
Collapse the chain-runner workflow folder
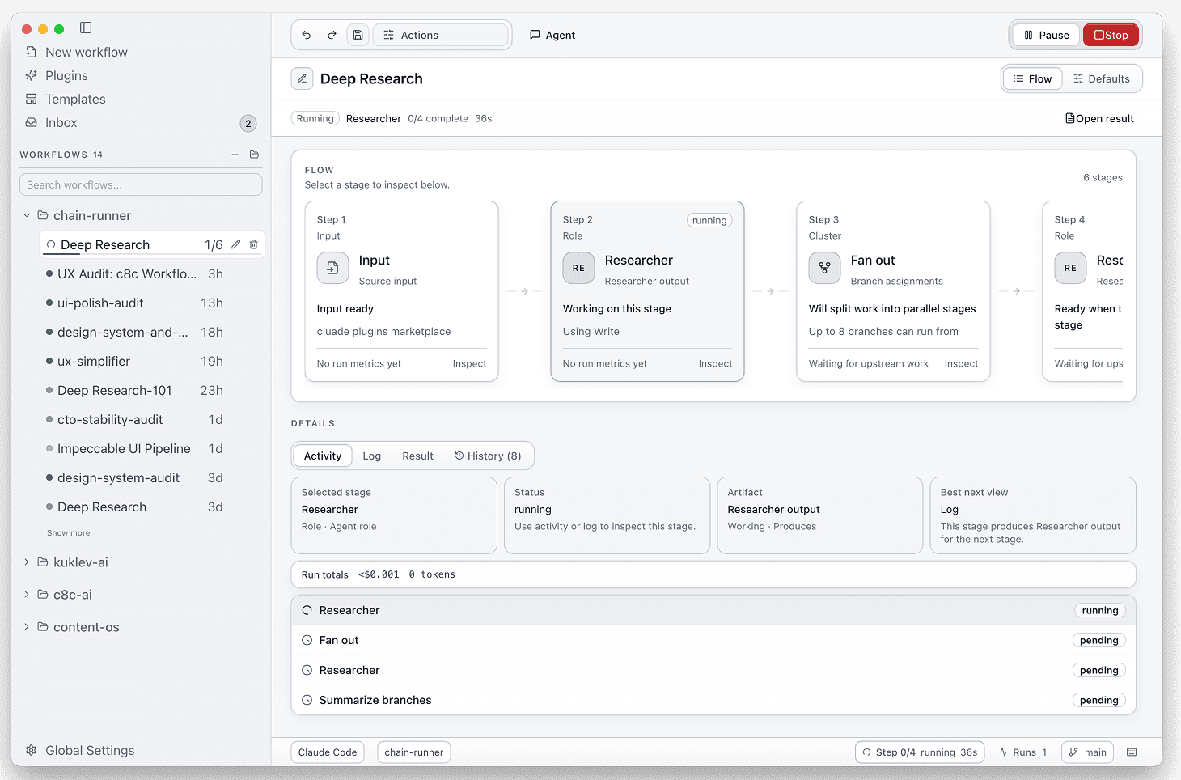[x=26, y=215]
